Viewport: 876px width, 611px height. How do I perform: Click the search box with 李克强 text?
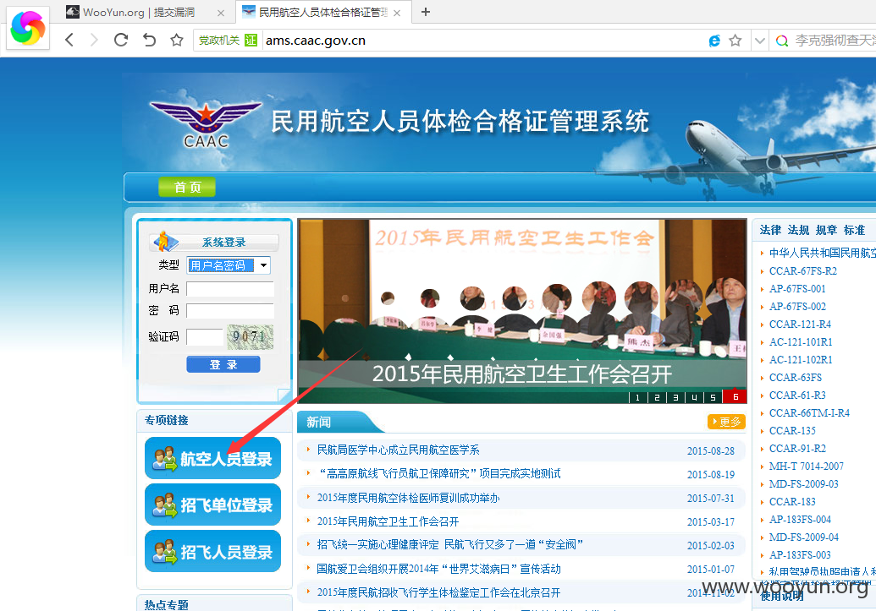tap(835, 41)
